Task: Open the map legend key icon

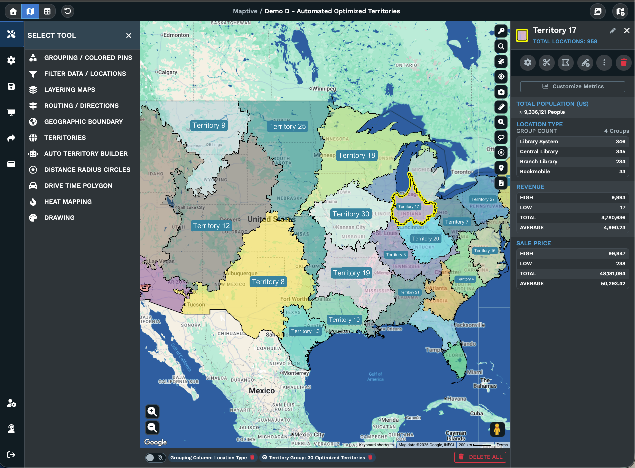Action: pos(501,31)
